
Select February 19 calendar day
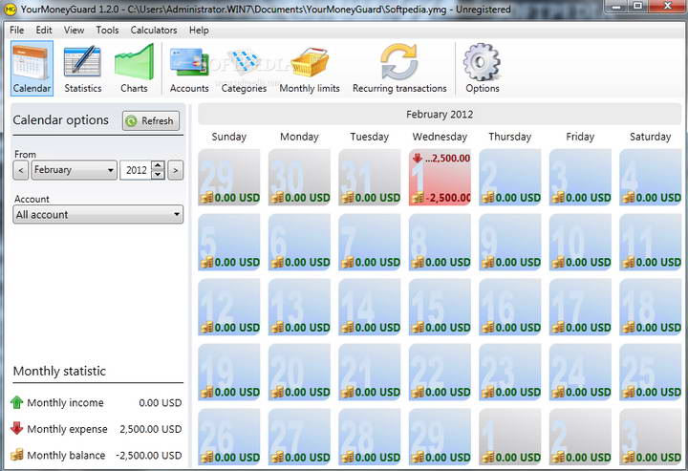pos(229,372)
